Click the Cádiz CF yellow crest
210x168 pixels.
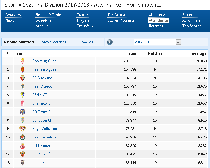tap(23, 95)
